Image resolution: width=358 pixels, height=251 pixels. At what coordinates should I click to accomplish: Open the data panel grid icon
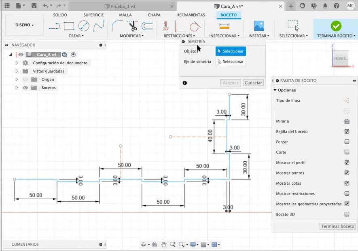(7, 6)
